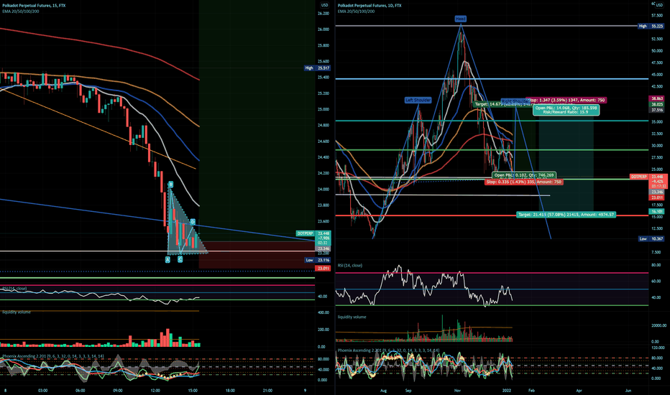Screen dimensions: 670x395
Task: Click the RSI (14, close) label in left chart
Action: point(14,289)
